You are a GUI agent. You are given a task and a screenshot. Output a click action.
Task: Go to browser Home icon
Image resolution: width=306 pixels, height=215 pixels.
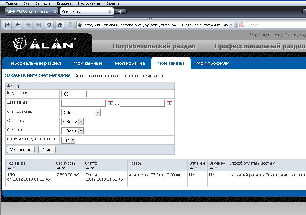coord(59,25)
